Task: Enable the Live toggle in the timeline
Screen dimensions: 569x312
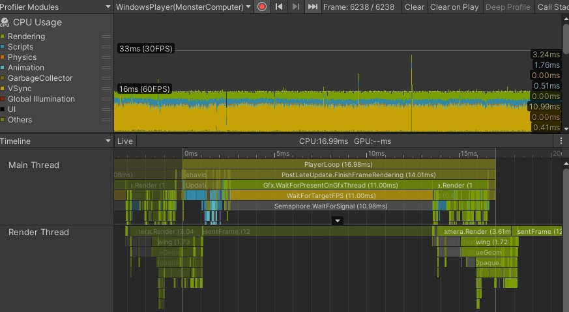Action: 124,141
